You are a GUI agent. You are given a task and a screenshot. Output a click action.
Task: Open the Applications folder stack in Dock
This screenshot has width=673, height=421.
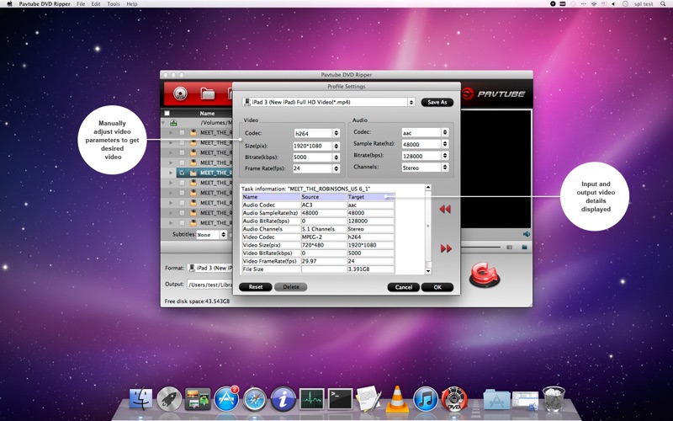coord(496,399)
